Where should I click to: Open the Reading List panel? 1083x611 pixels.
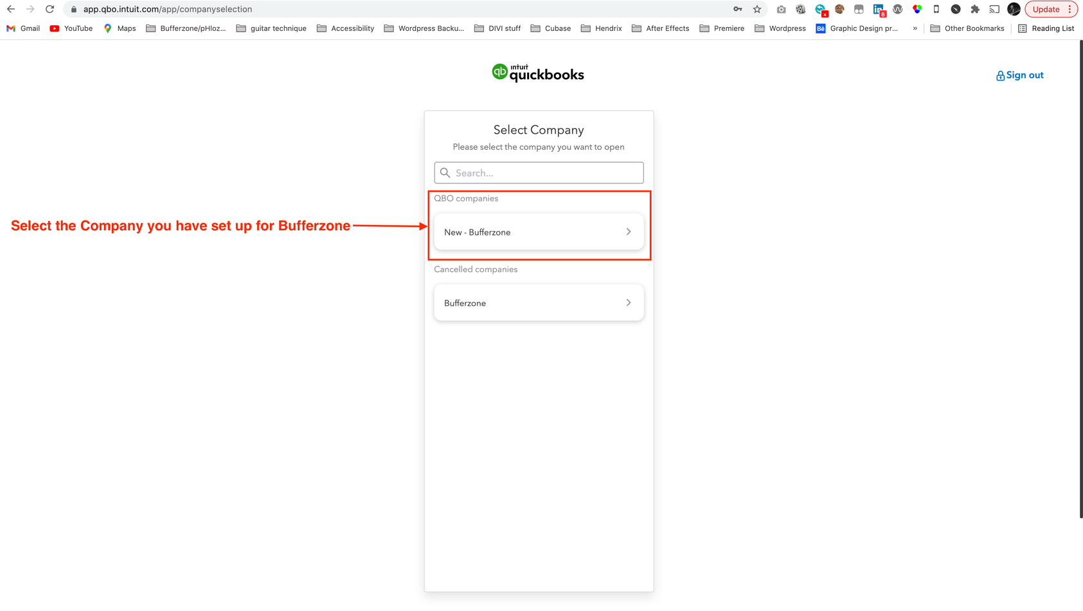click(x=1046, y=28)
